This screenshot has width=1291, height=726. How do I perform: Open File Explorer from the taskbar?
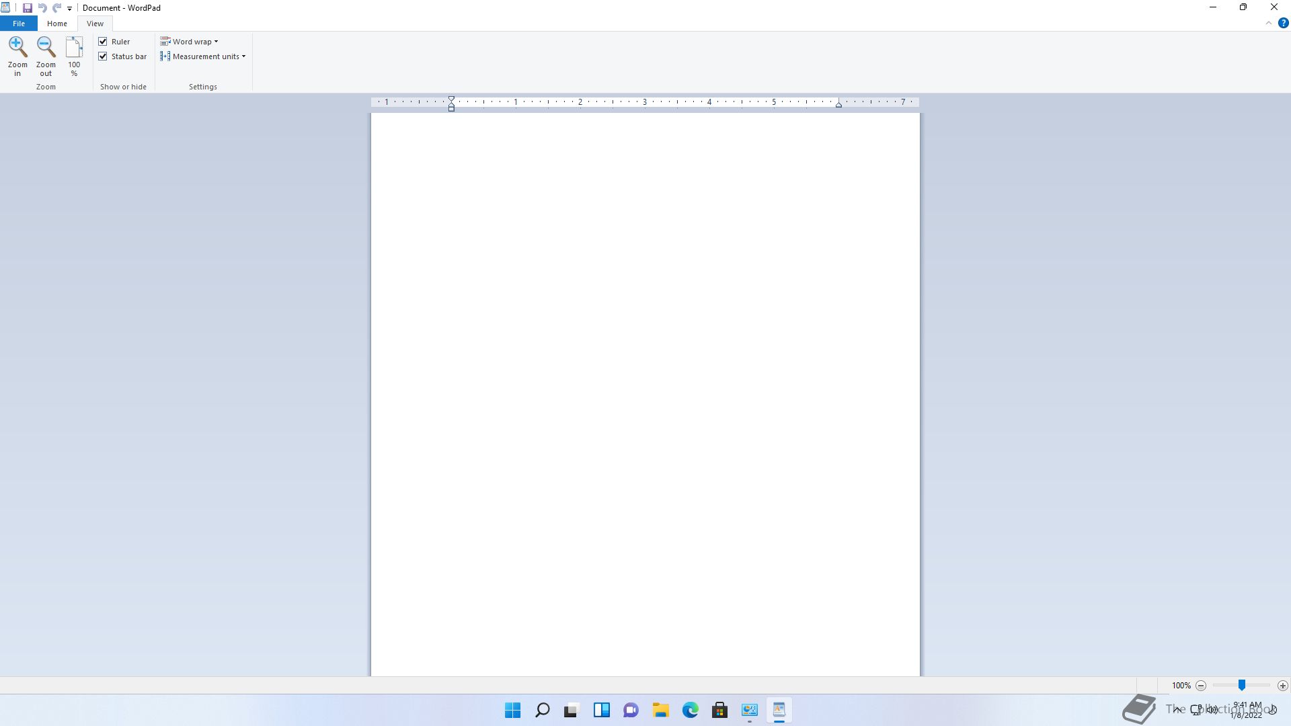tap(660, 711)
